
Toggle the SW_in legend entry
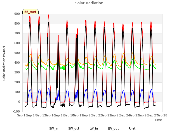[51, 128]
